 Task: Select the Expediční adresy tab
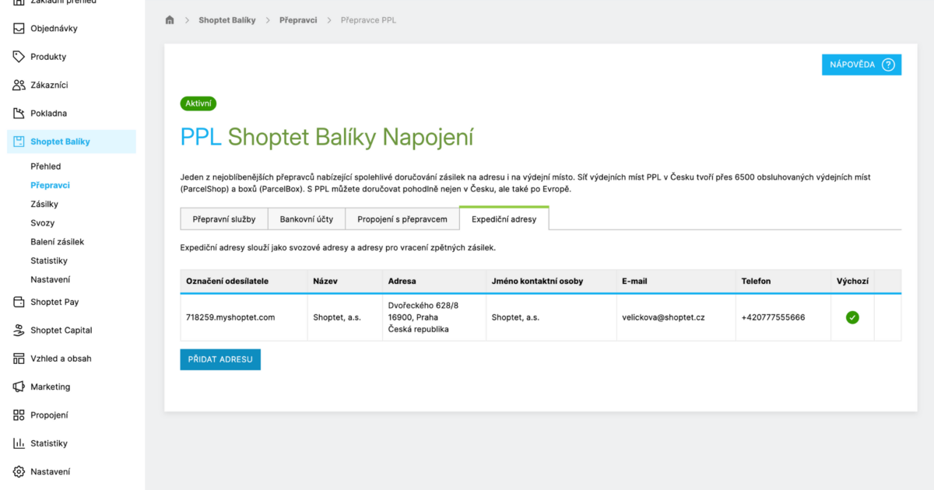504,219
